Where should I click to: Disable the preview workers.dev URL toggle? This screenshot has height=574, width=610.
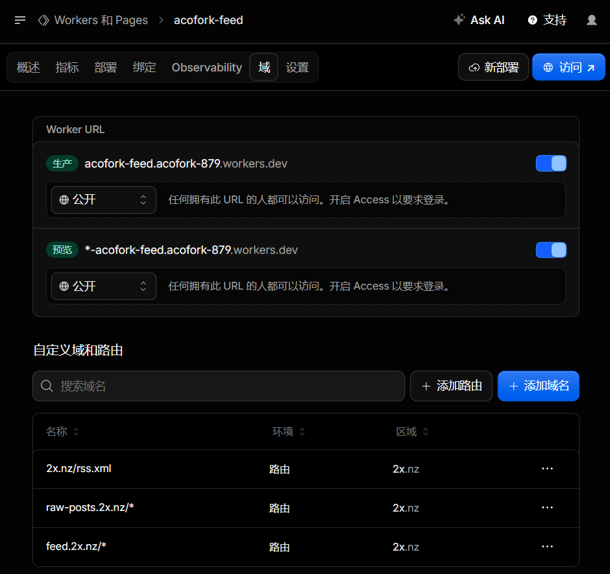(551, 250)
